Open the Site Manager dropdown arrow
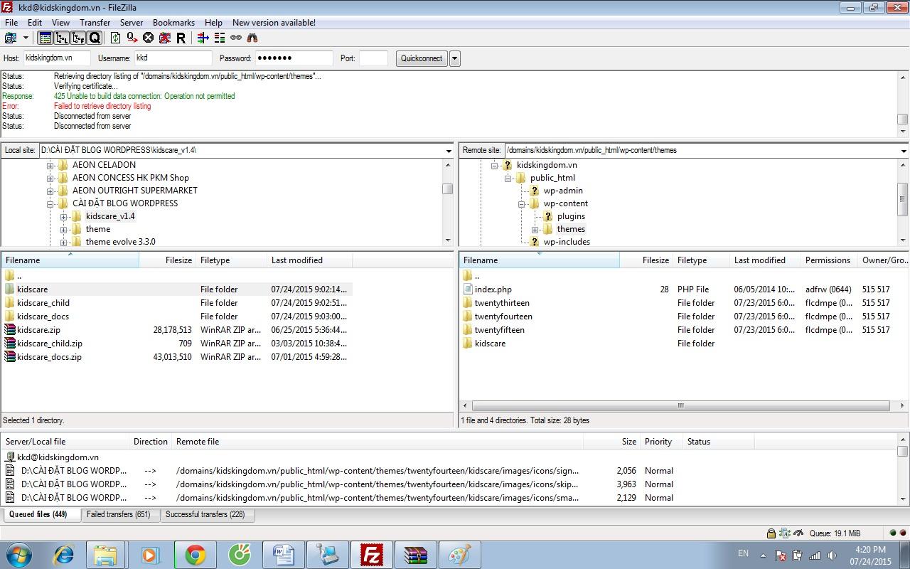 coord(26,38)
